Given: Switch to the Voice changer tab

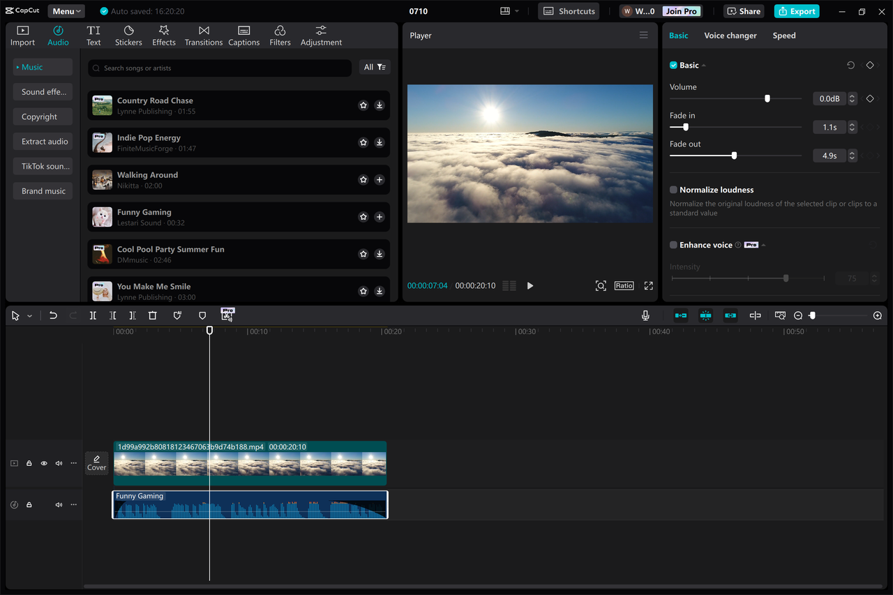Looking at the screenshot, I should 730,35.
